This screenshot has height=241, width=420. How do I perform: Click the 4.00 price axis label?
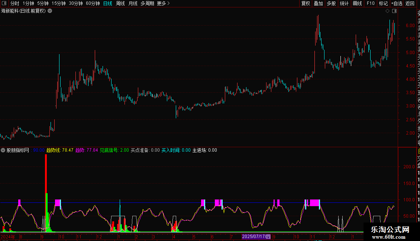point(410,79)
